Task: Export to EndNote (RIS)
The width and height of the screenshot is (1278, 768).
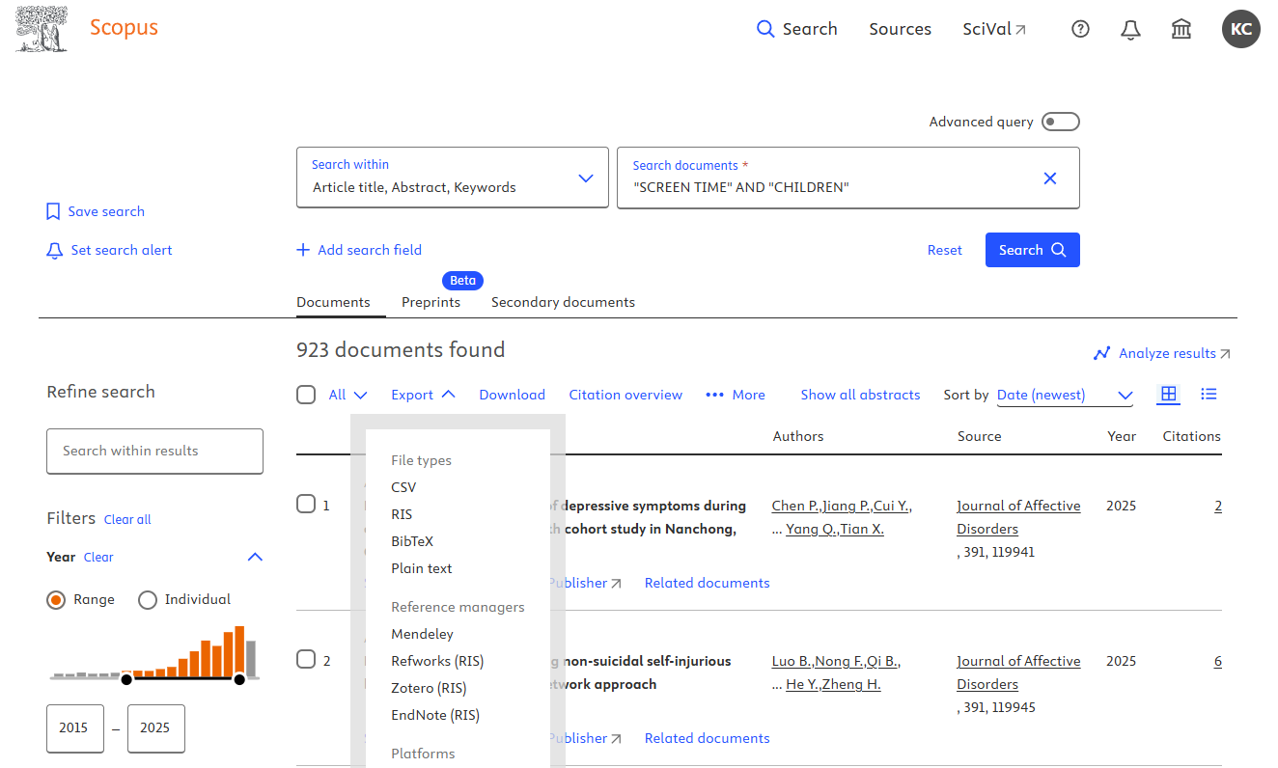Action: pyautogui.click(x=435, y=715)
